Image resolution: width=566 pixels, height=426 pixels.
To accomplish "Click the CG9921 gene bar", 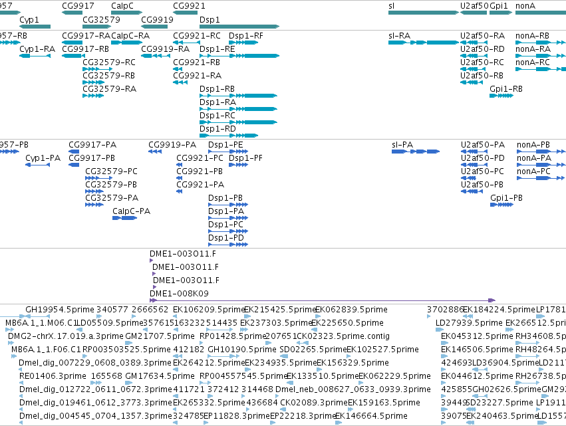I will (x=185, y=13).
